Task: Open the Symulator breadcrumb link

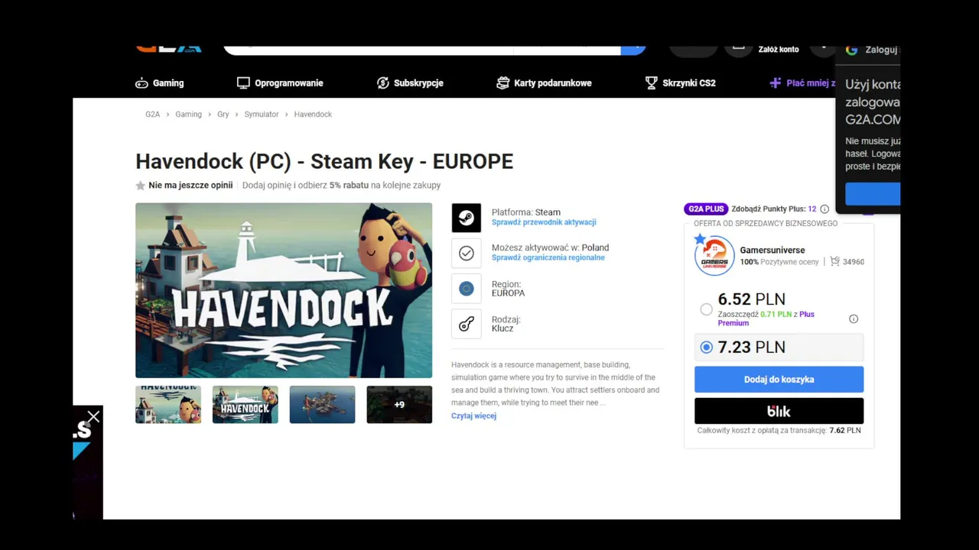Action: pyautogui.click(x=262, y=115)
